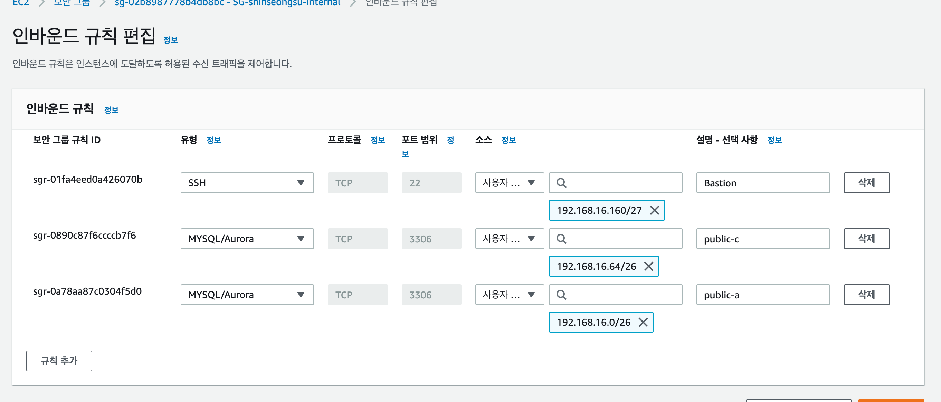Screen dimensions: 941x402
Task: Delete the public-a rule with 삭제
Action: [866, 294]
